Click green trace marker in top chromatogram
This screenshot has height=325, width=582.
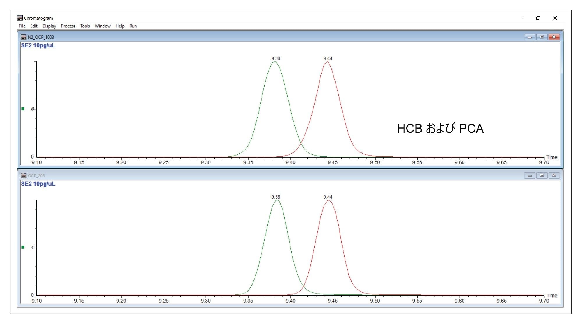(23, 109)
